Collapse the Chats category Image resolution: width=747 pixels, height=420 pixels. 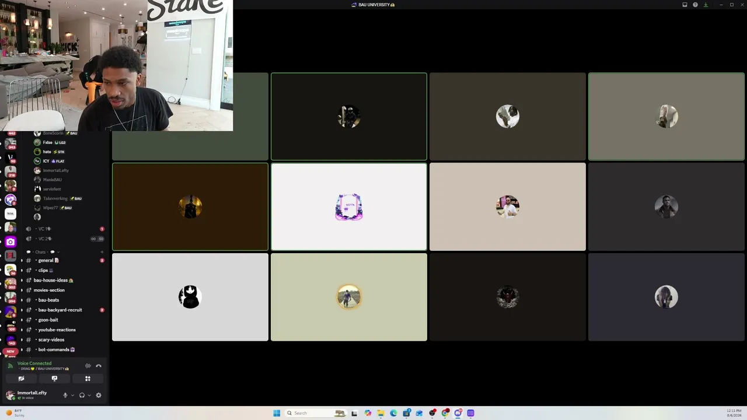tap(44, 252)
